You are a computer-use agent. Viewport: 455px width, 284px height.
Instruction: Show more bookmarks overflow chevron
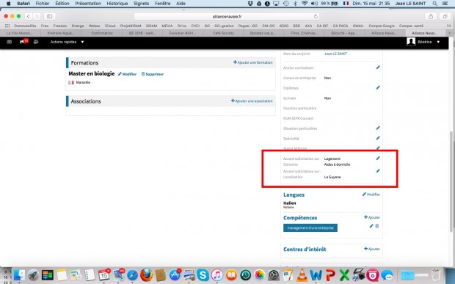pyautogui.click(x=448, y=26)
